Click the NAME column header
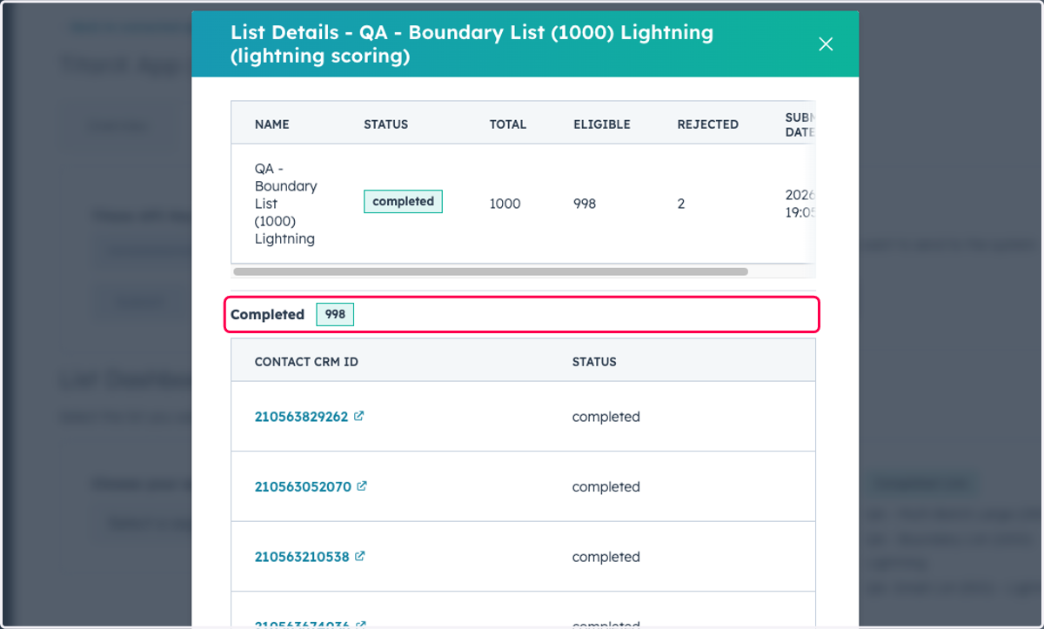This screenshot has height=629, width=1044. click(x=271, y=124)
